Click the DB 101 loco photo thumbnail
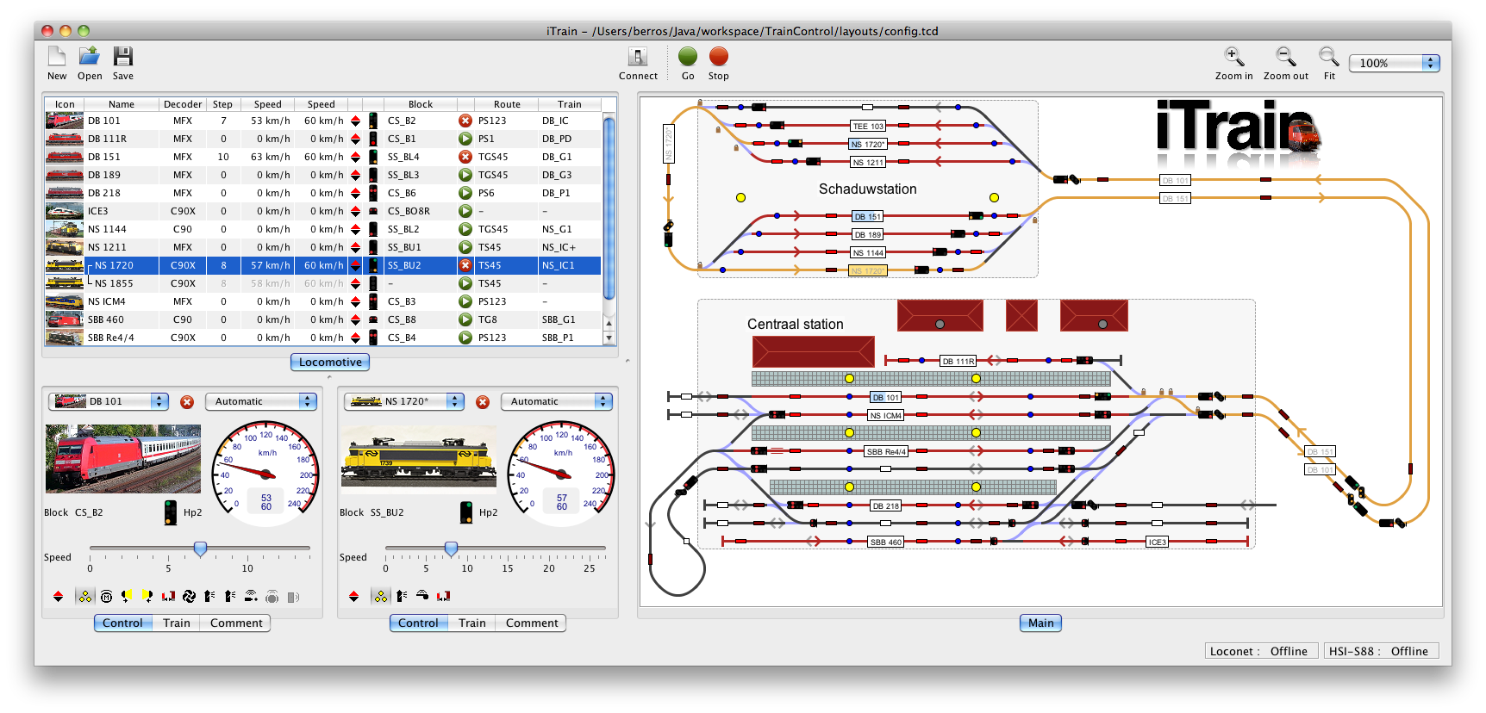This screenshot has width=1486, height=713. (123, 458)
